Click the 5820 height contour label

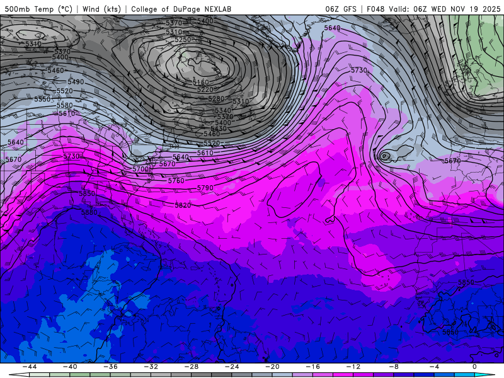[x=183, y=205]
